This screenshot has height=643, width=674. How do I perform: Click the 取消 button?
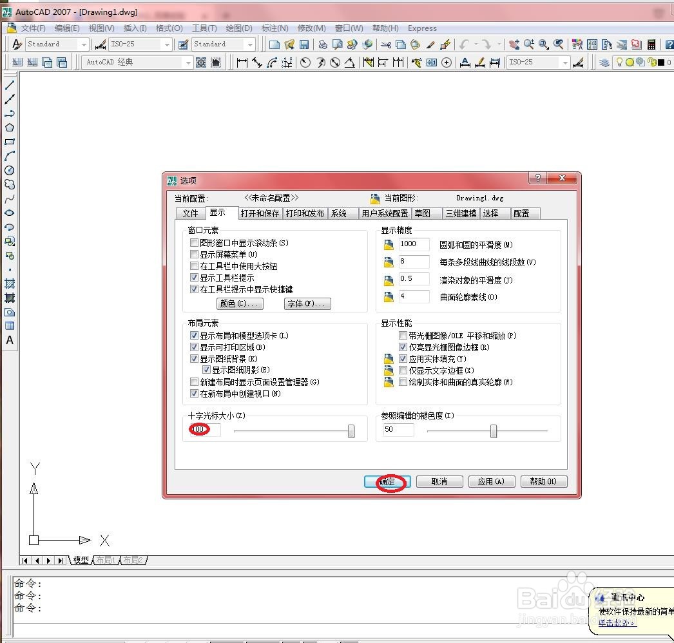[x=439, y=482]
